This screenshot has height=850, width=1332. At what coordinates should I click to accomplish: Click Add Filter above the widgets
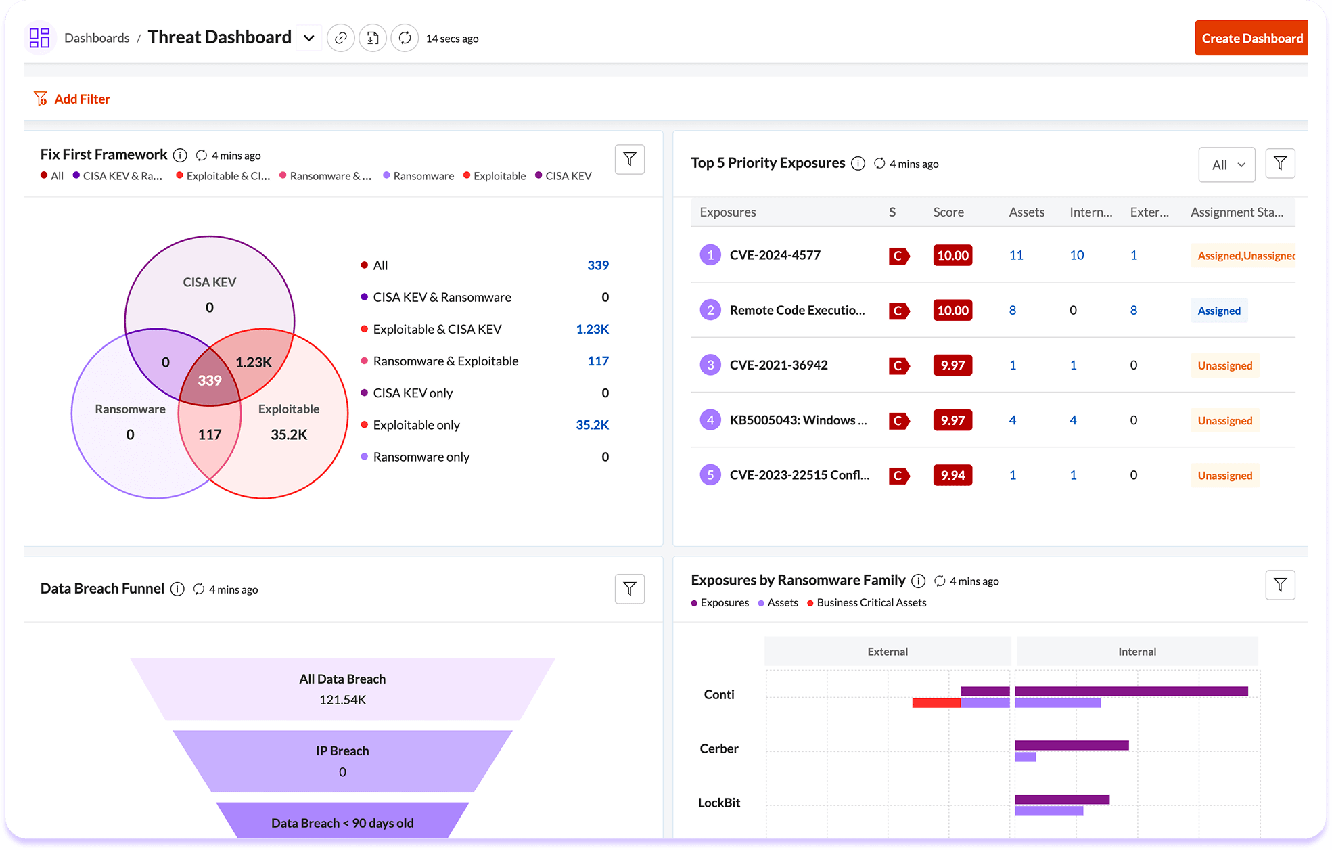pyautogui.click(x=72, y=98)
